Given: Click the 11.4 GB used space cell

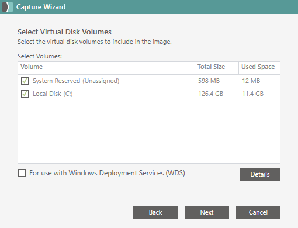Looking at the screenshot, I should tap(252, 94).
